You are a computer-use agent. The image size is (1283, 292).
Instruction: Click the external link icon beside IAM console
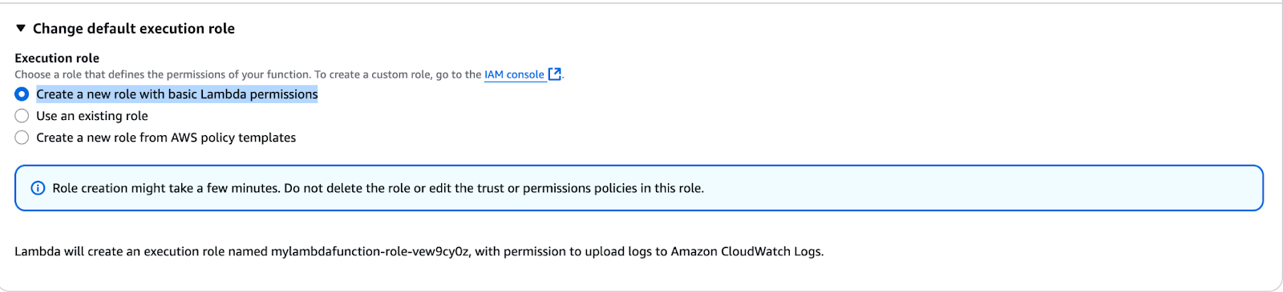554,74
